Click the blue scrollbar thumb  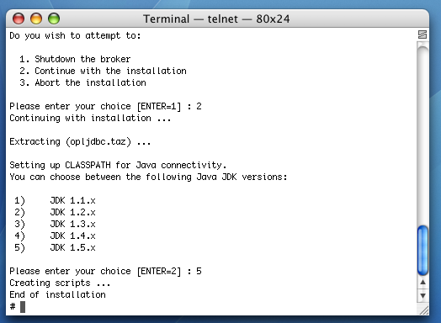422,250
